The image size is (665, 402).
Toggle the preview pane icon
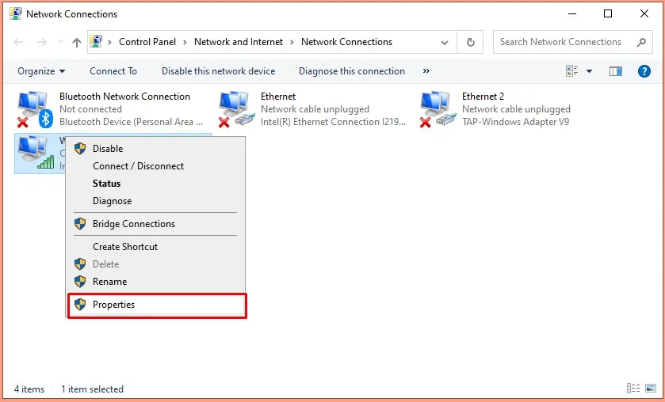(x=616, y=71)
